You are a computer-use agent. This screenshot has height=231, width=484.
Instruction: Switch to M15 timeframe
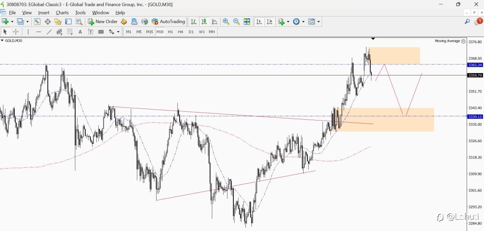(149, 32)
